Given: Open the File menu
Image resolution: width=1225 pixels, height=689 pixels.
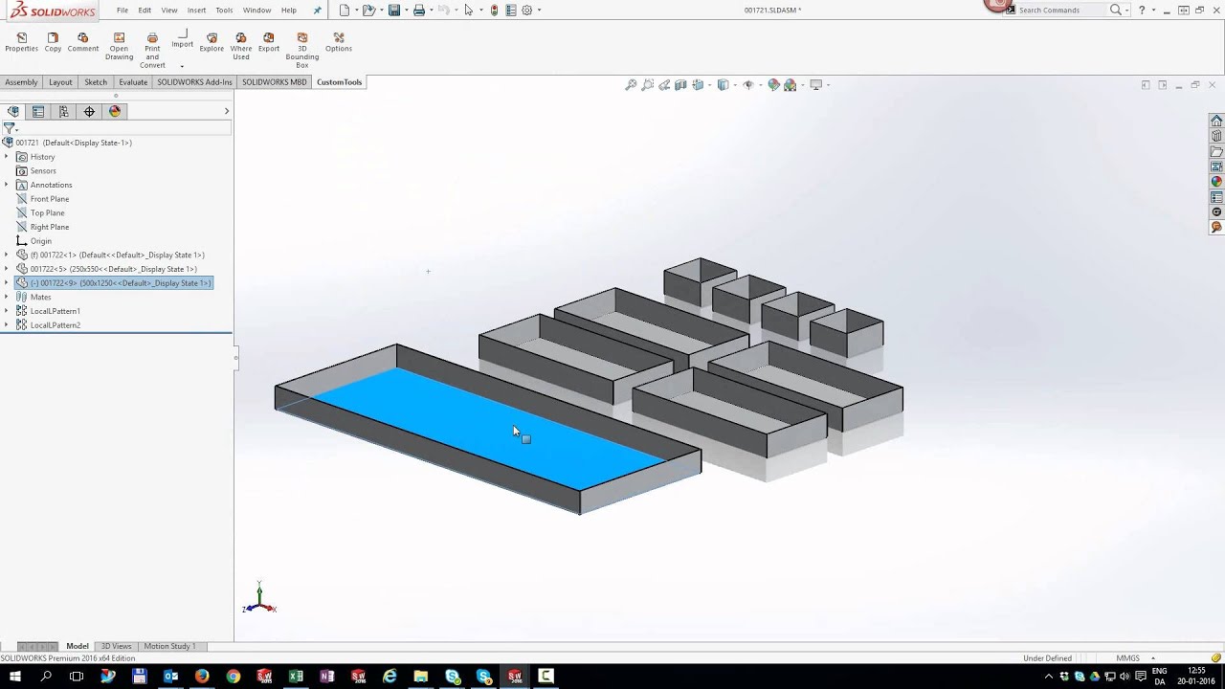Looking at the screenshot, I should coord(122,10).
